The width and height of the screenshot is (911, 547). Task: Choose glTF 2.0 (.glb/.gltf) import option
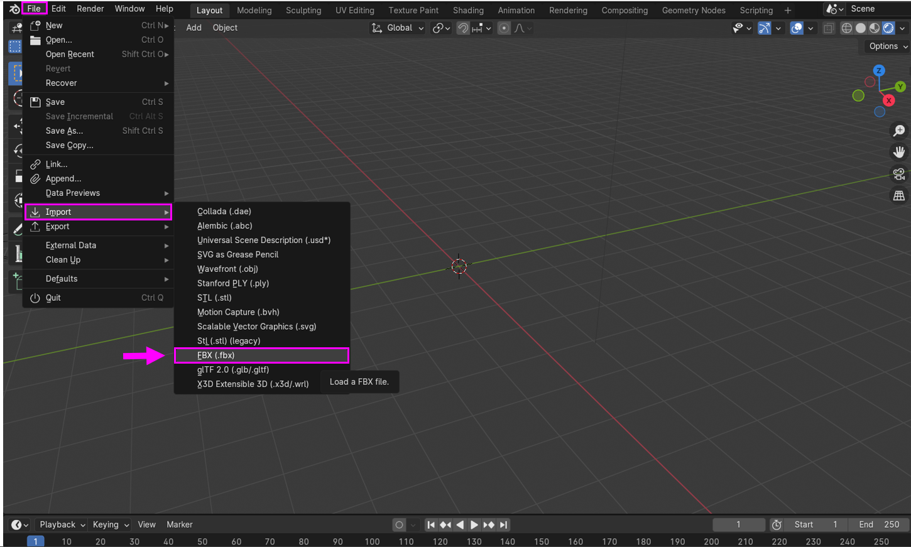click(261, 370)
